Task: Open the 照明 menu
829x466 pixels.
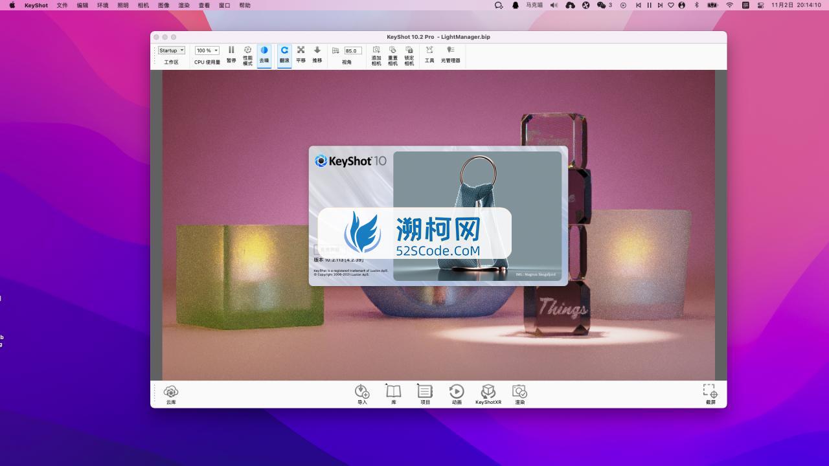Action: [x=123, y=5]
